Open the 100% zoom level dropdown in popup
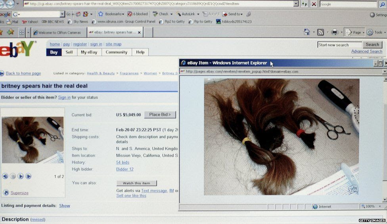The width and height of the screenshot is (387, 224). coord(380,206)
